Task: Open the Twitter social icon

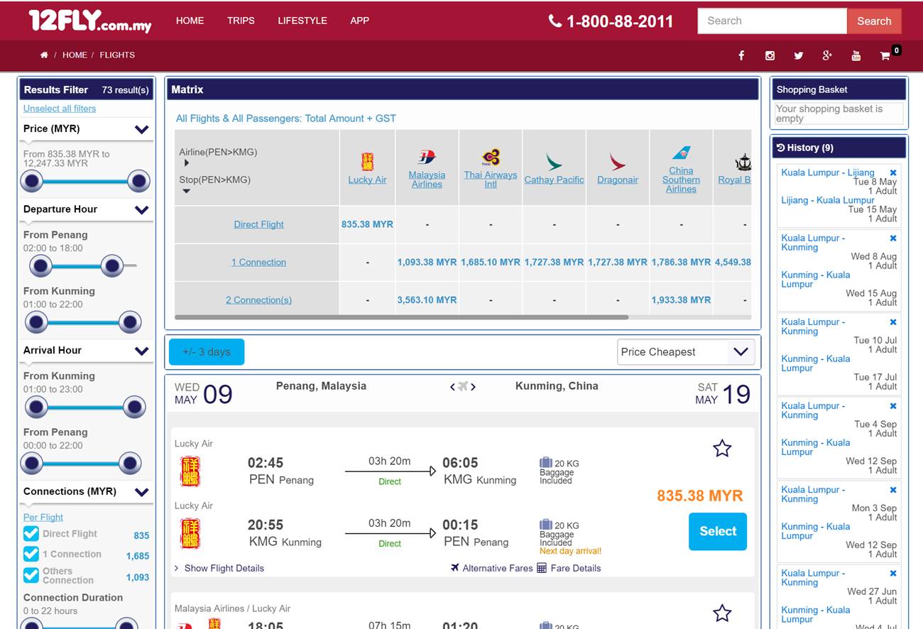Action: coord(799,55)
